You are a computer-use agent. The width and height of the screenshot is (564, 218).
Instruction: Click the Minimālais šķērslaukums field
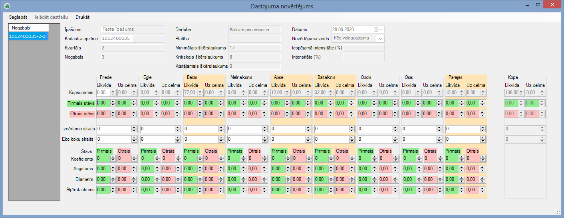tap(254, 48)
